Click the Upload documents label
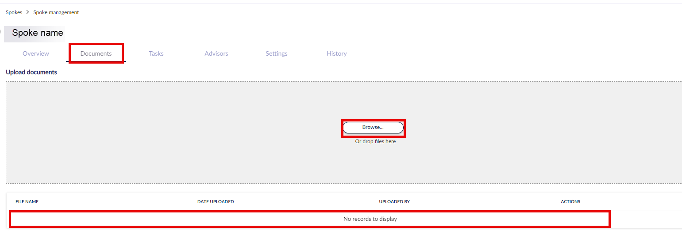The image size is (682, 231). [31, 72]
